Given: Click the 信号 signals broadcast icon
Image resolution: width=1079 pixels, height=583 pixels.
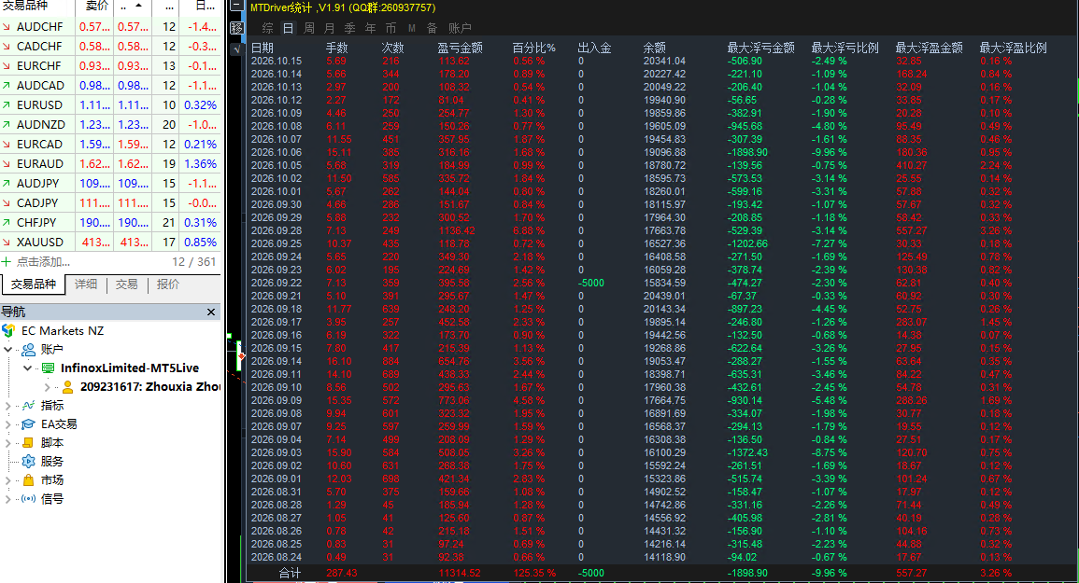Looking at the screenshot, I should [28, 498].
